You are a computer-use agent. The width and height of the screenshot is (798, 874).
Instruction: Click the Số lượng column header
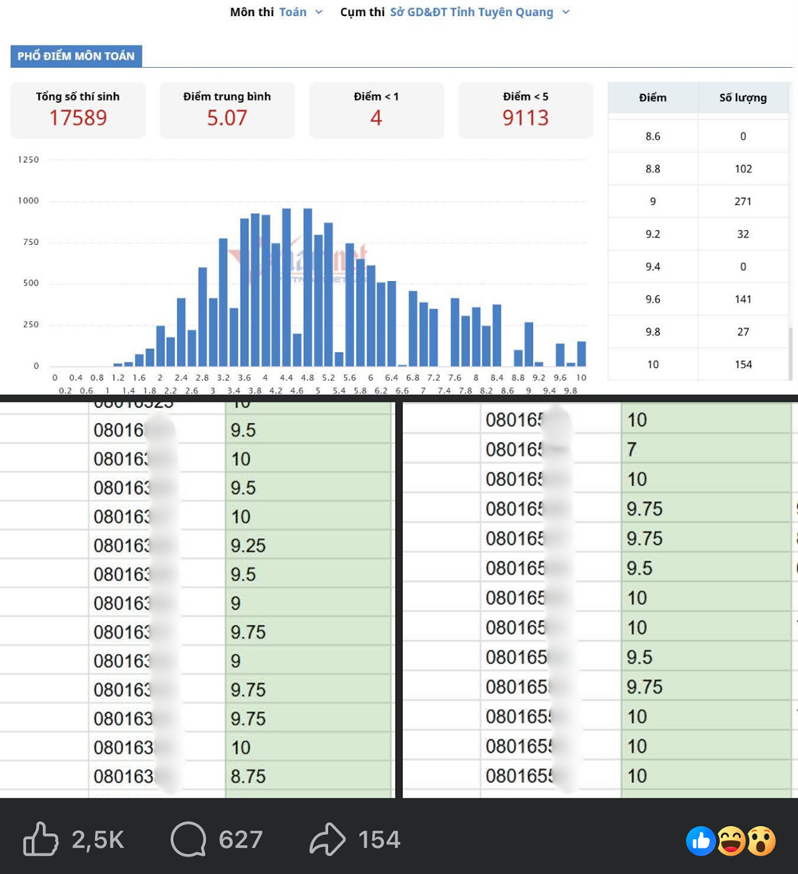pos(743,97)
